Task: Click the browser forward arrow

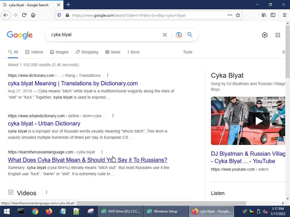Action: point(15,15)
